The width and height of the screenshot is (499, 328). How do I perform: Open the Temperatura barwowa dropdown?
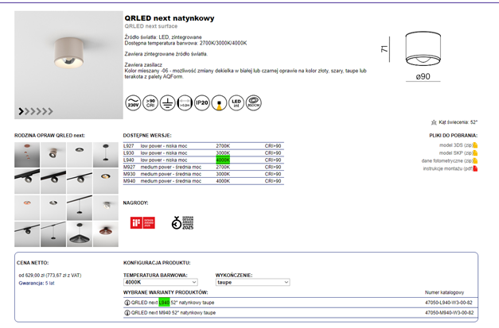(x=160, y=282)
